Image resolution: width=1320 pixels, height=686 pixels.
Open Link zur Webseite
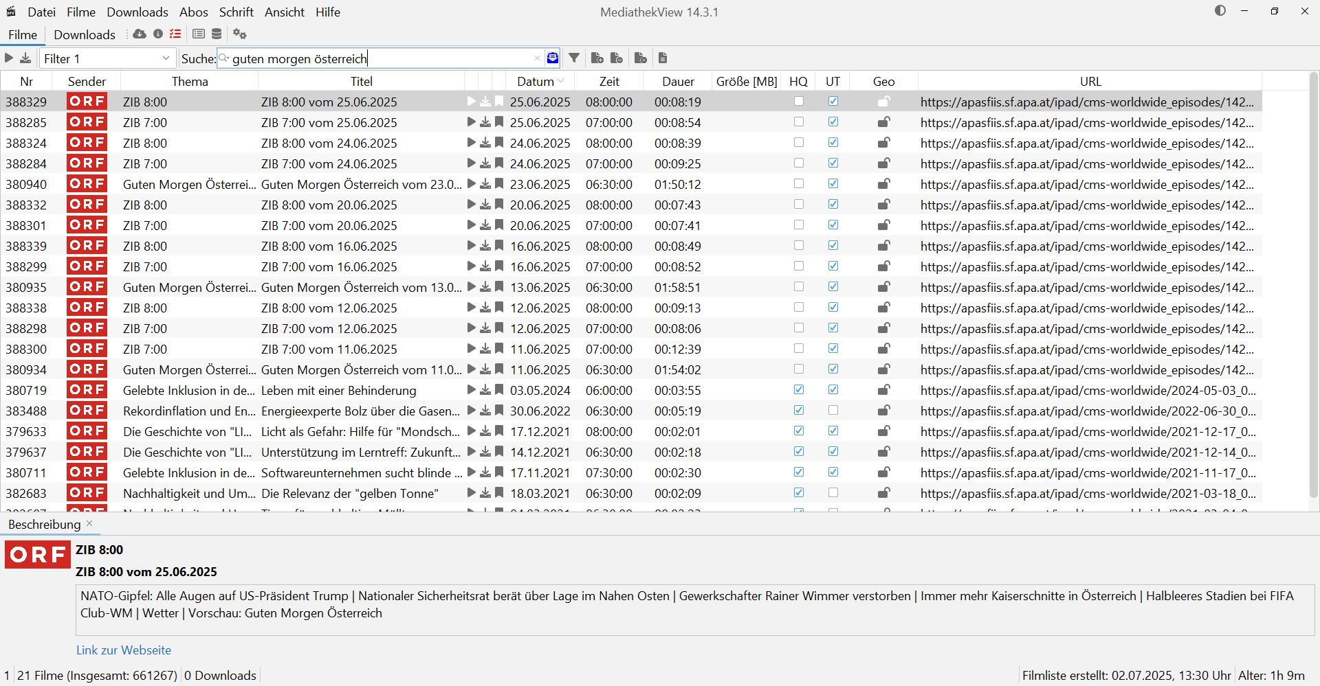tap(124, 650)
